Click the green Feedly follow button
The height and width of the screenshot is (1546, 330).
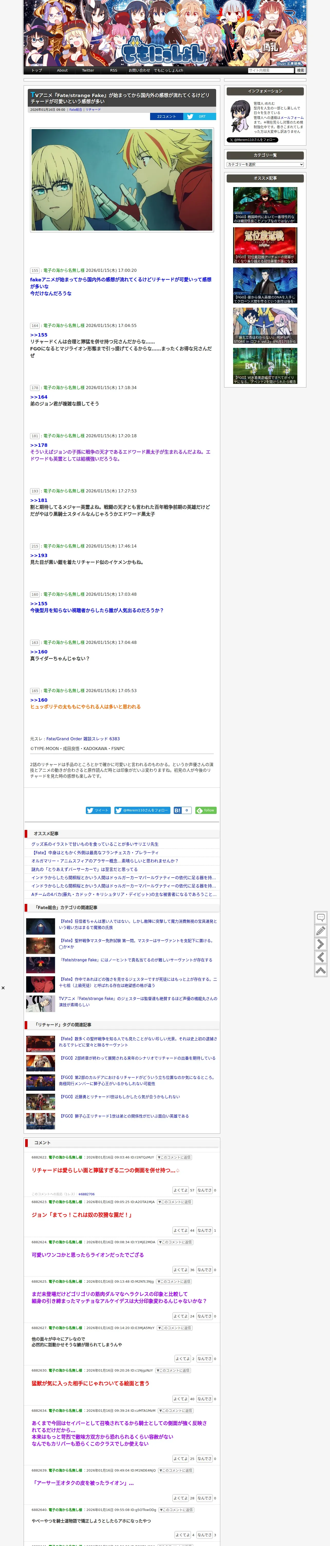pos(206,810)
